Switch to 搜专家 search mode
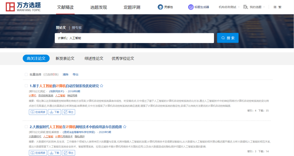The image size is (294, 156). [x=77, y=27]
